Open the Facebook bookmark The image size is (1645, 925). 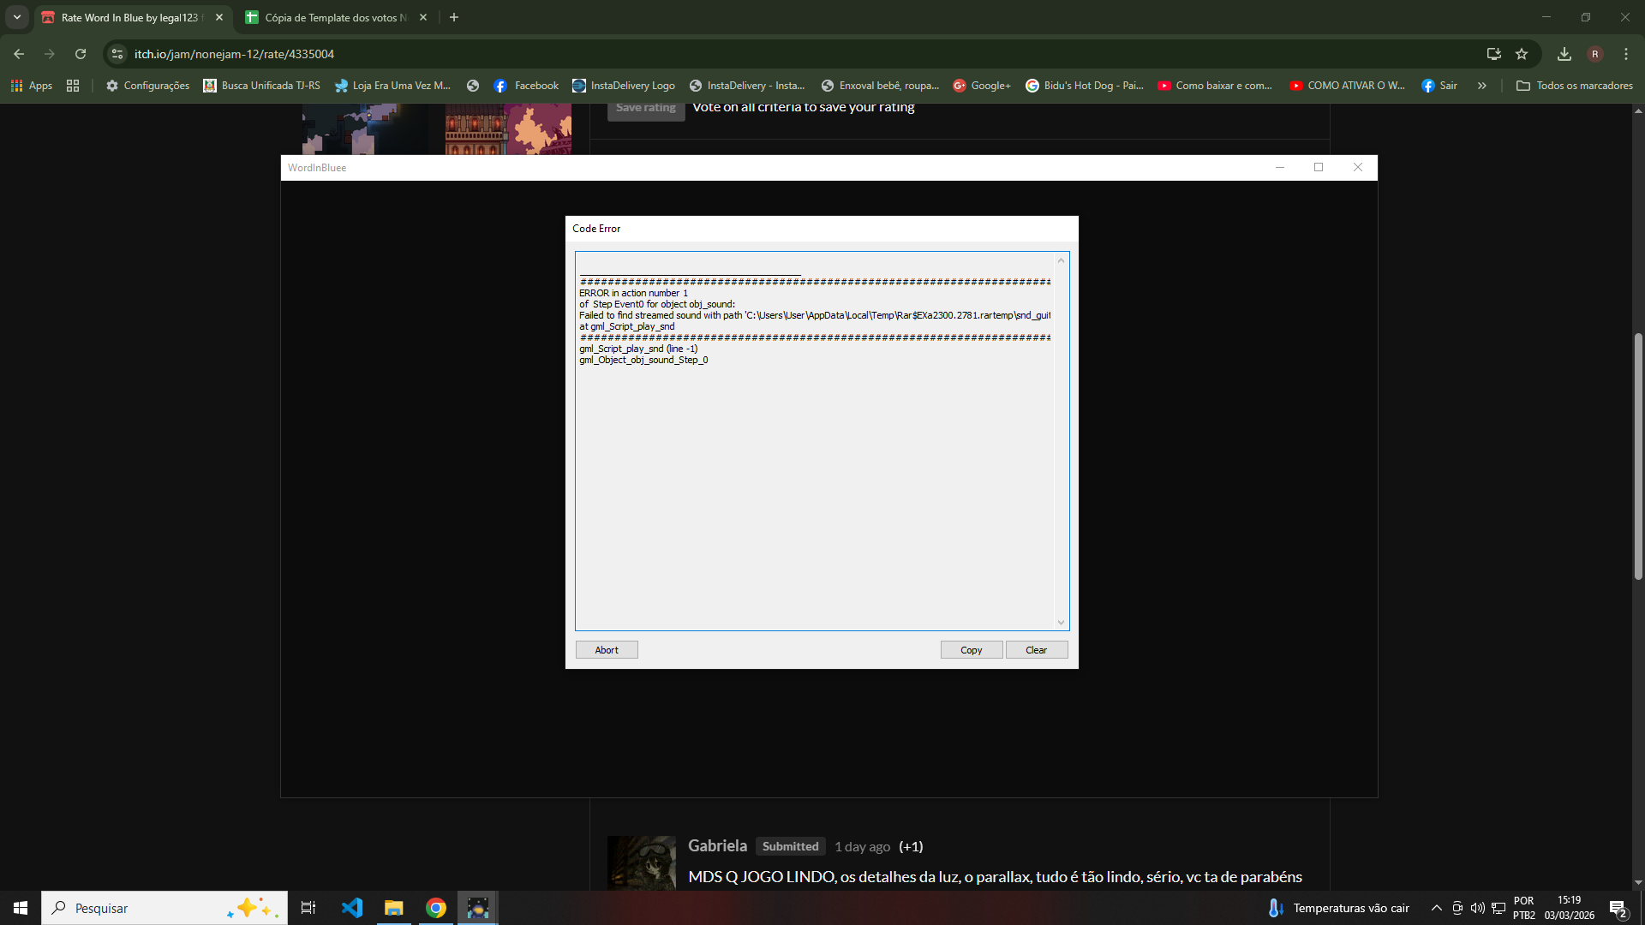tap(526, 86)
